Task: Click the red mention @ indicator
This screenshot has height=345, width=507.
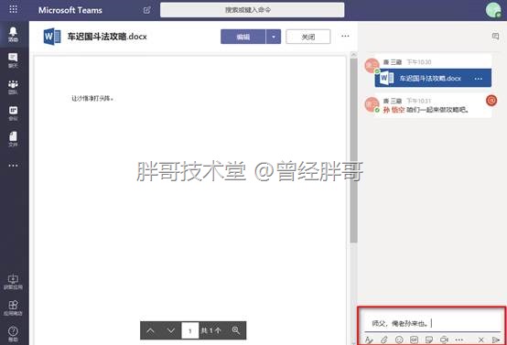Action: pyautogui.click(x=491, y=101)
